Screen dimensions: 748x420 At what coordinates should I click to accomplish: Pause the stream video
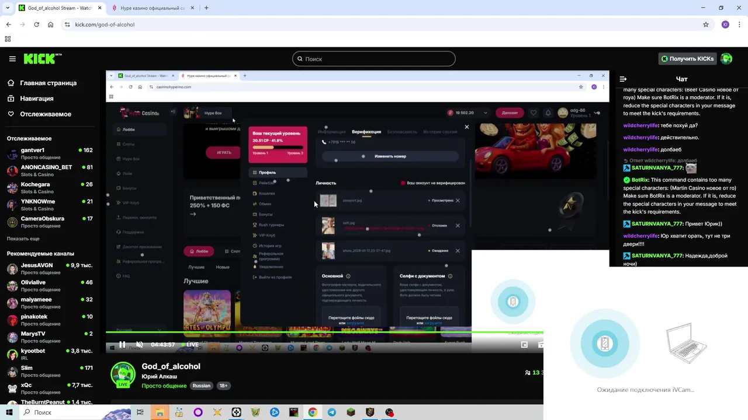[x=122, y=345]
